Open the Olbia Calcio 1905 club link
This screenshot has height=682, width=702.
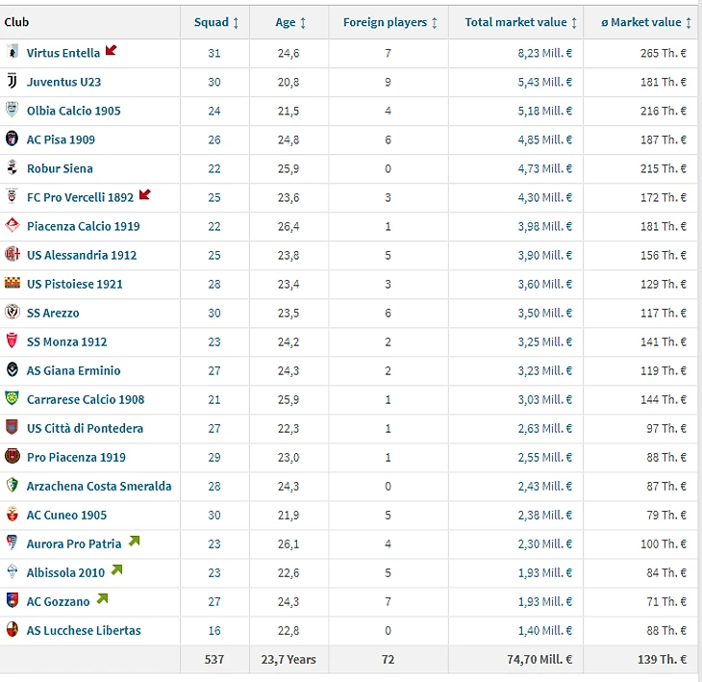[74, 111]
